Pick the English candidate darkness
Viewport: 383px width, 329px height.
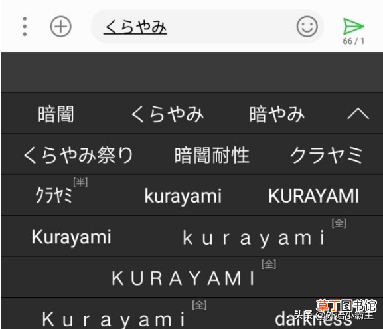pos(313,319)
